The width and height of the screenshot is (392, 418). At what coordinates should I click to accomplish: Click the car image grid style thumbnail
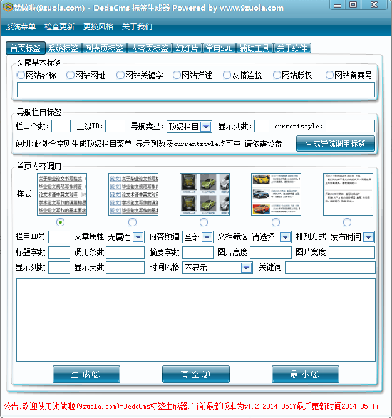point(205,194)
